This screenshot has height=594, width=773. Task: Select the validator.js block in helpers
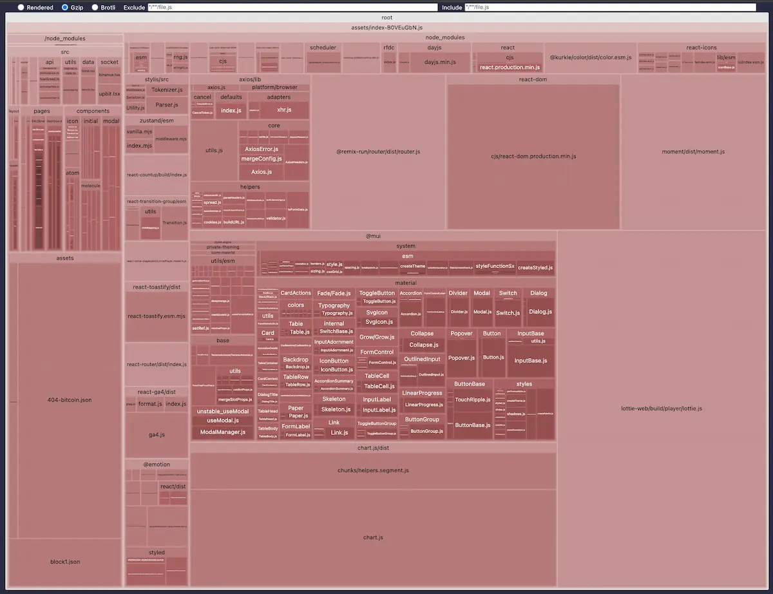[x=276, y=218]
